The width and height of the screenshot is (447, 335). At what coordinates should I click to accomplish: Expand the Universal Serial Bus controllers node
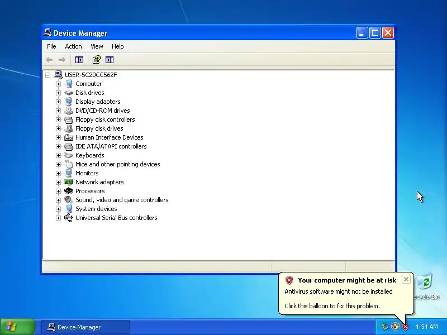click(59, 218)
